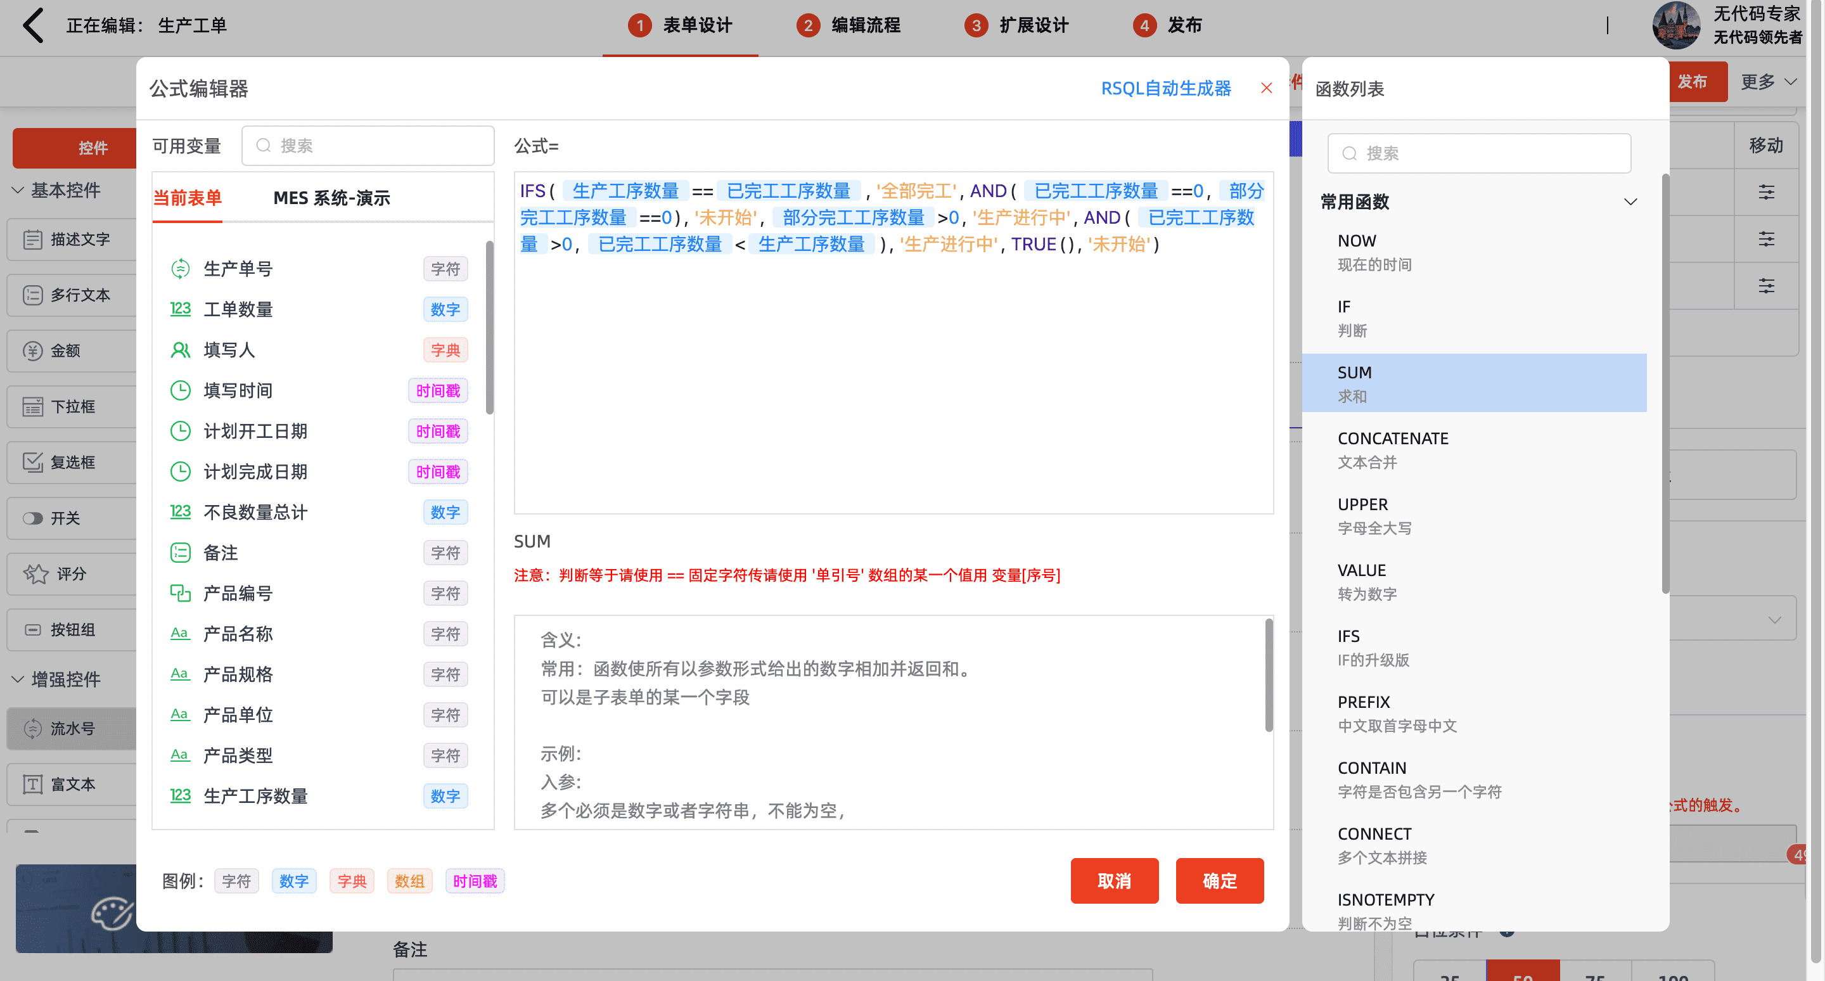1825x981 pixels.
Task: Collapse the 常用函数 section
Action: pos(1630,202)
